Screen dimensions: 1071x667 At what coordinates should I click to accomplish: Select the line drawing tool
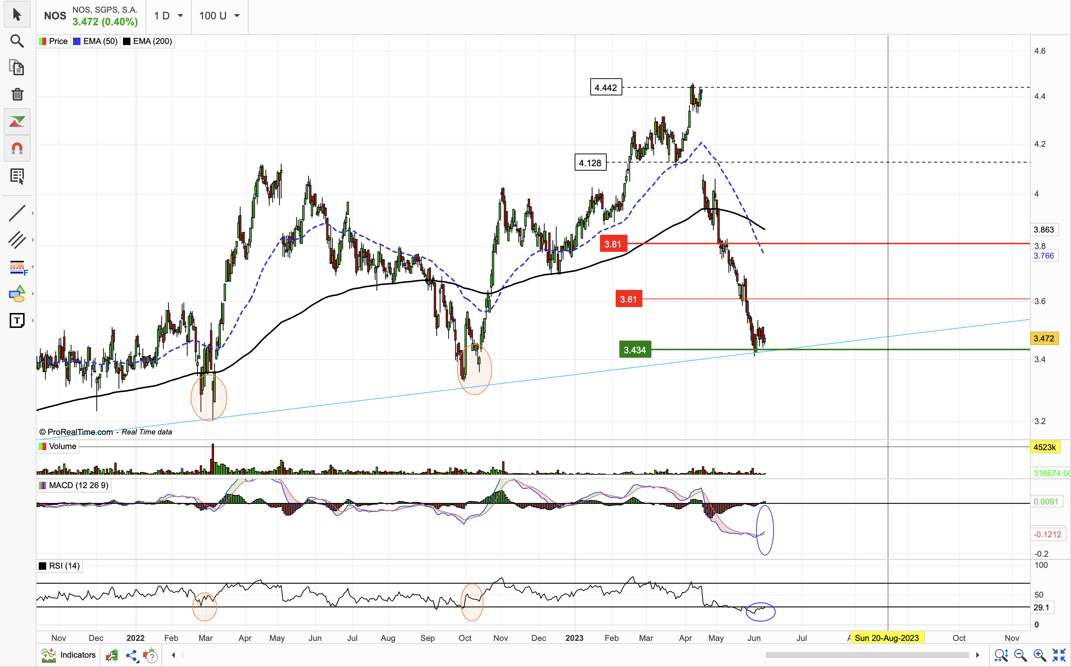[17, 213]
